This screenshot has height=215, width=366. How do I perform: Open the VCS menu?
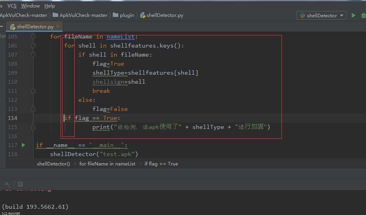click(x=12, y=6)
